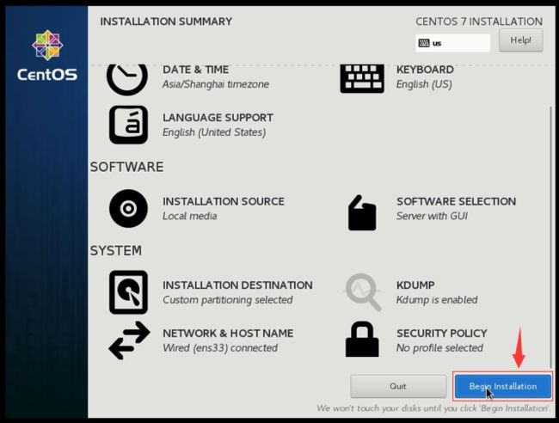
Task: Click 'Server with GUI' text
Action: pos(432,217)
